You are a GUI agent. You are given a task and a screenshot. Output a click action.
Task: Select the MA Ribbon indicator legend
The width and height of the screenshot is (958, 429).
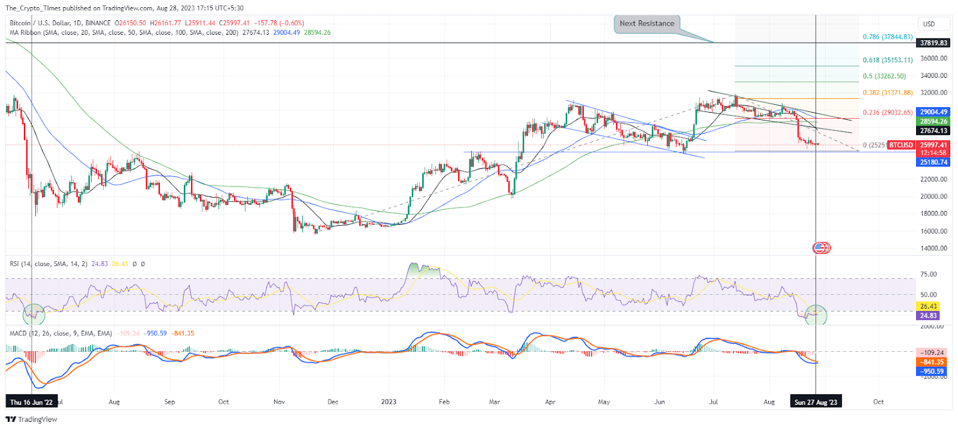tap(125, 32)
